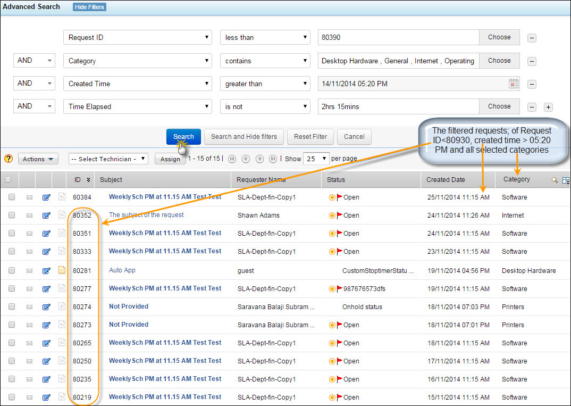Go to previous page of results
This screenshot has width=571, height=406.
246,159
